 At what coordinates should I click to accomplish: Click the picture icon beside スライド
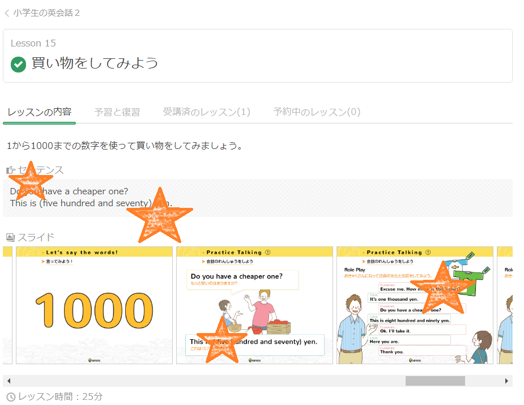[10, 237]
